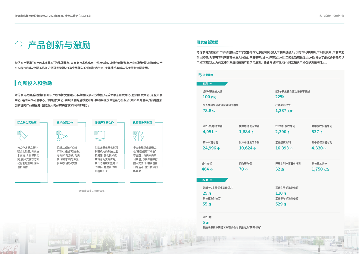This screenshot has height=254, width=359.
Task: Click the circuit icon under 供应商协同创新
Action: click(138, 136)
